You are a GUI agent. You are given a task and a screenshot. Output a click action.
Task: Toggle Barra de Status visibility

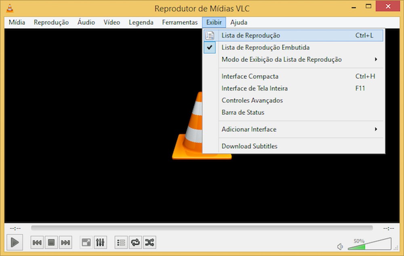(x=242, y=112)
